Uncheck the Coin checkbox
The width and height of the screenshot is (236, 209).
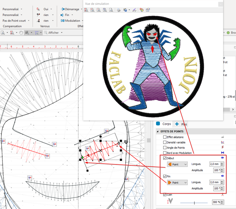click(165, 195)
